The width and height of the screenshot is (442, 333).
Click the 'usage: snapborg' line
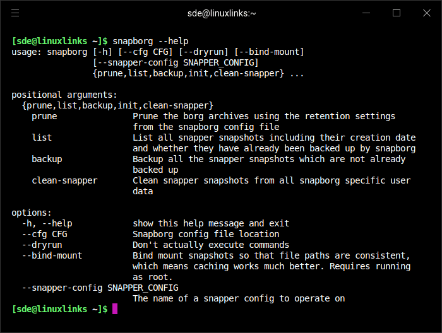coord(158,52)
